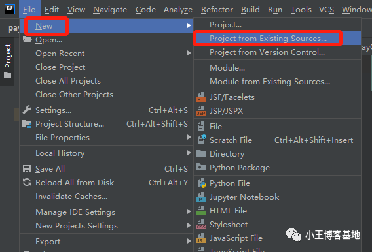
Task: Click the JSP/JSPX file icon
Action: (202, 110)
